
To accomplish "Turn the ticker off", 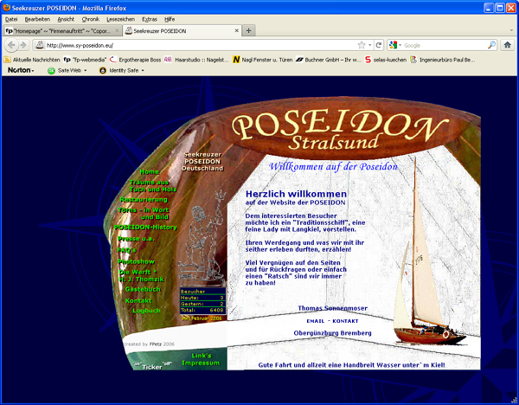I will [x=167, y=363].
